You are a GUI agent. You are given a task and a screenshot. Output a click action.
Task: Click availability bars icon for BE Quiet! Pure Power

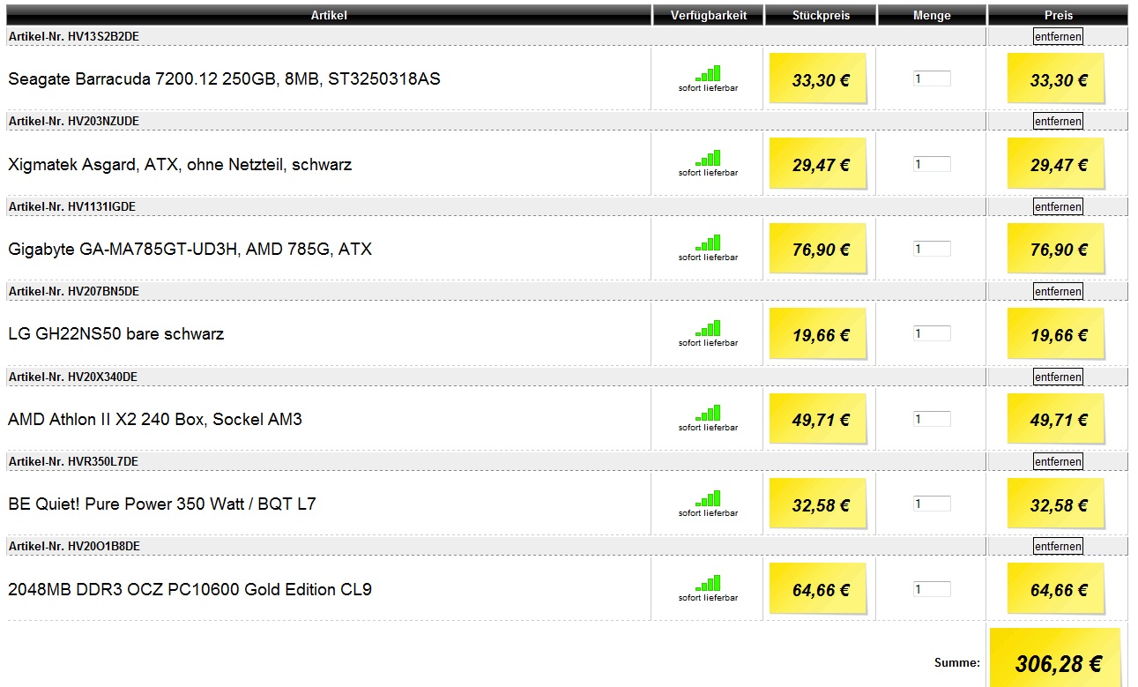(x=708, y=499)
